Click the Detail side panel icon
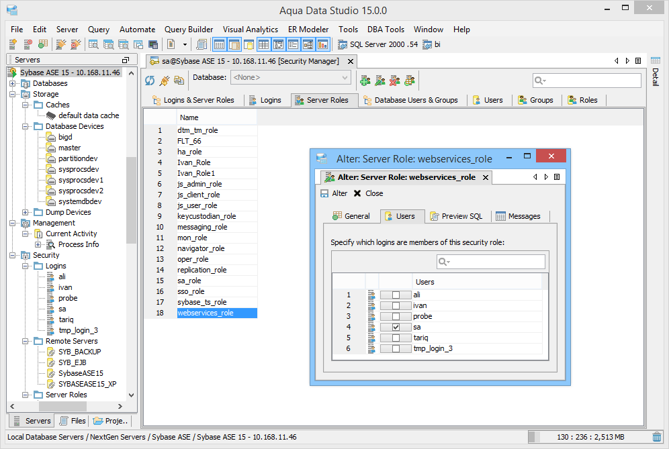 656,60
